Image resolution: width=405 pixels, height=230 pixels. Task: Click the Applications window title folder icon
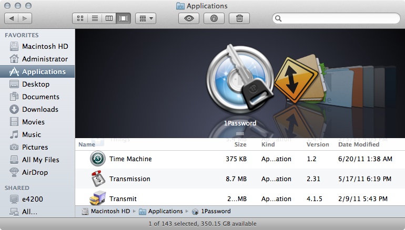click(x=180, y=6)
